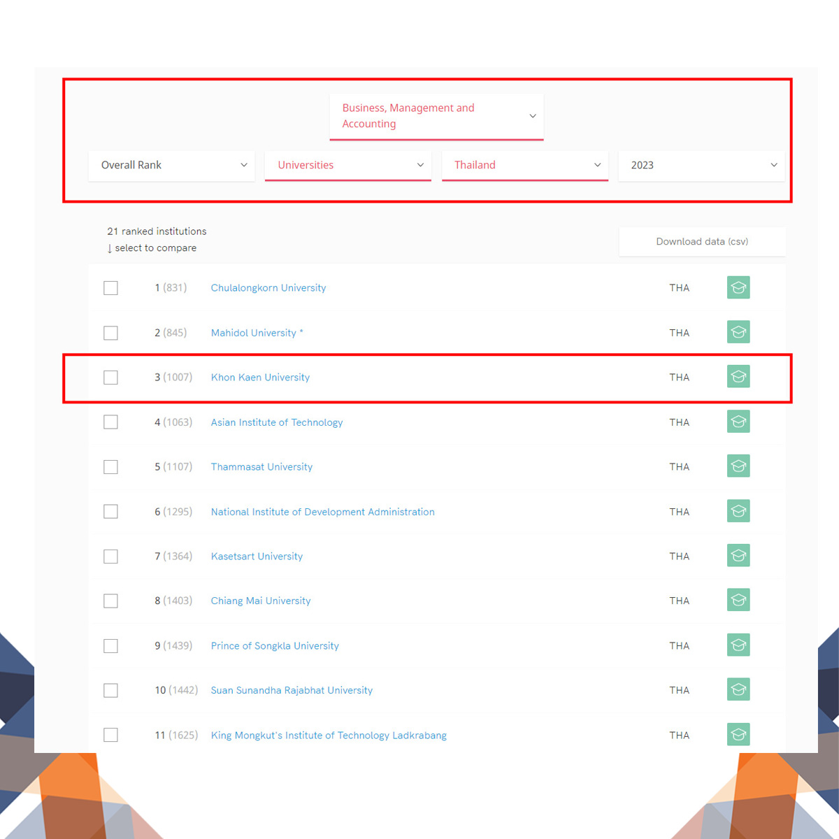Click the rank '1 (831)' value
The image size is (839, 839).
point(171,287)
